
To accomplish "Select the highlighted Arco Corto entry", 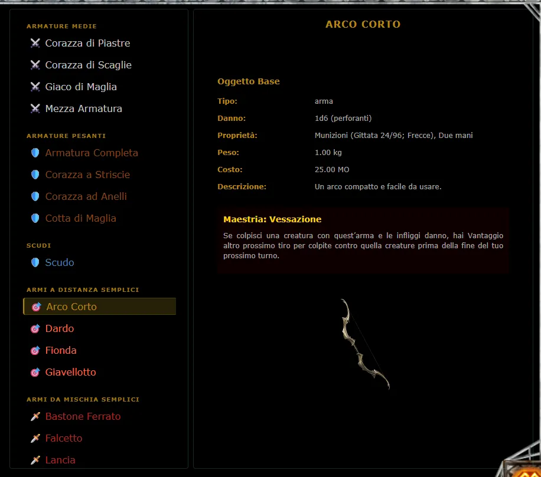I will (99, 307).
